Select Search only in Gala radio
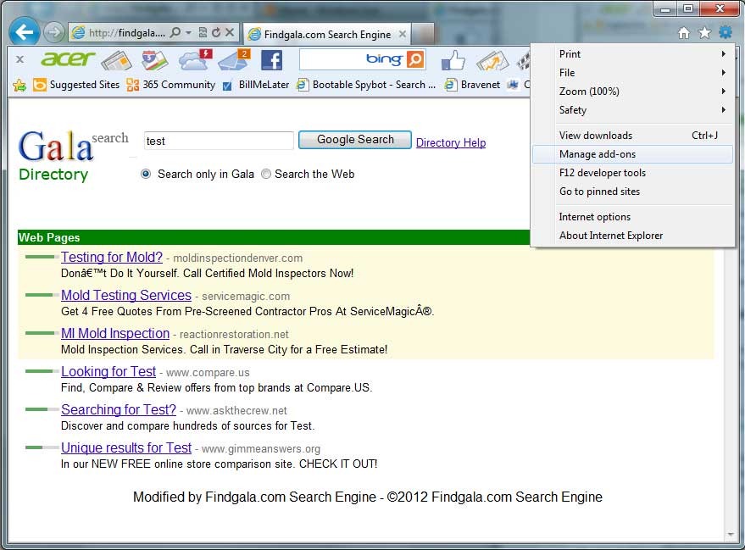745x550 pixels. (146, 174)
